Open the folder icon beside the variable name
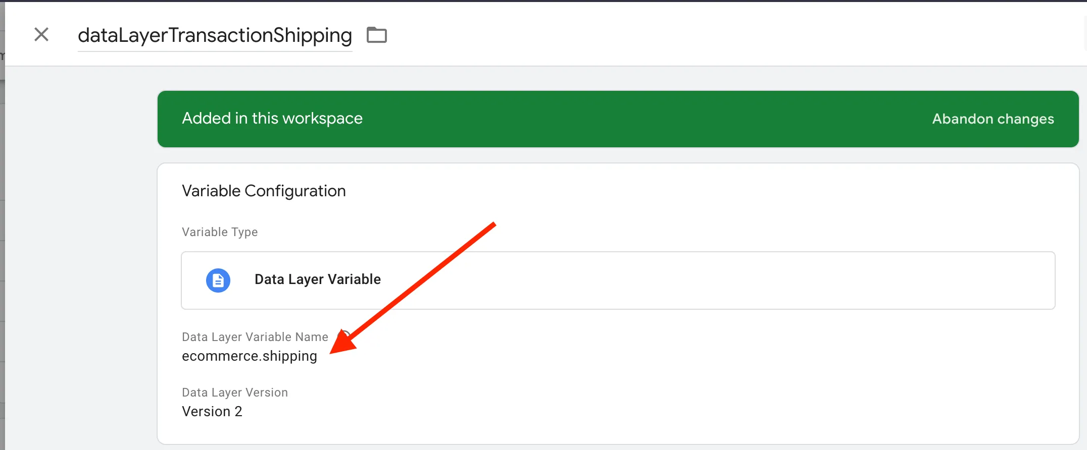 click(377, 35)
